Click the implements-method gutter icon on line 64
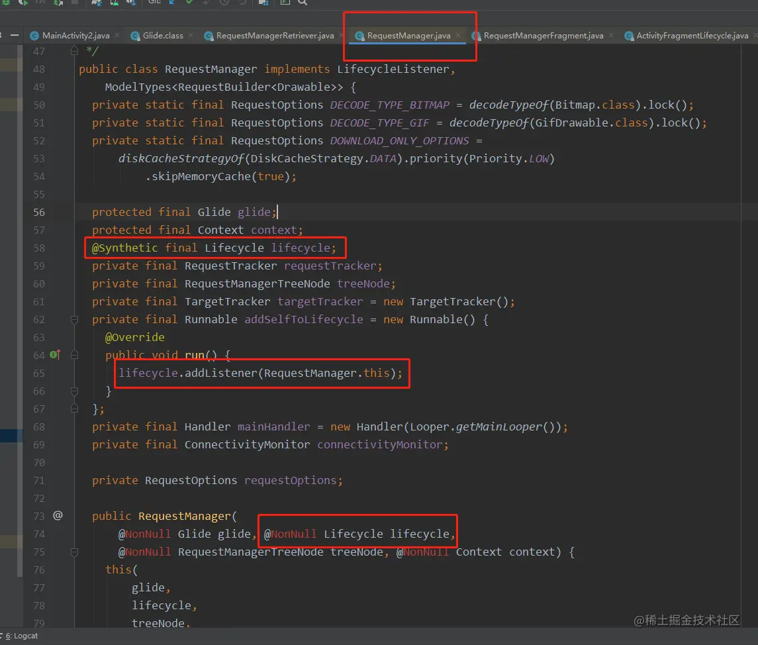 tap(55, 354)
